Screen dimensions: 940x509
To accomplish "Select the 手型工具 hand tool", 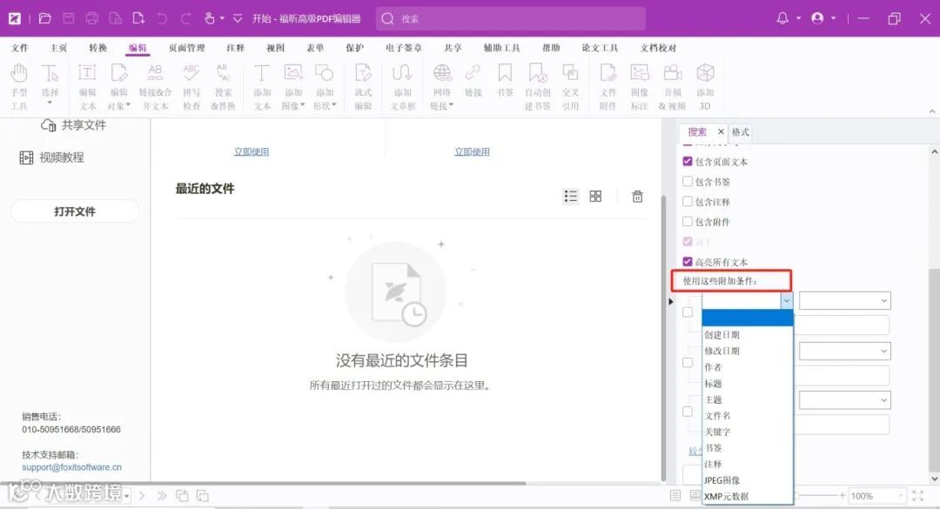I will click(x=18, y=87).
